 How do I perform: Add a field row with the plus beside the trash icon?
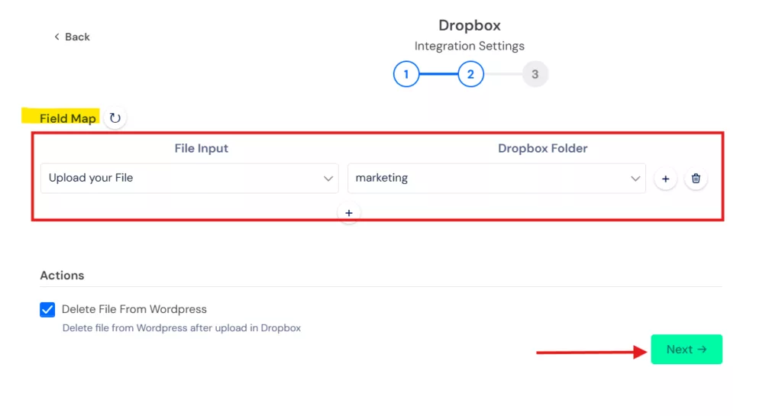[x=665, y=179]
